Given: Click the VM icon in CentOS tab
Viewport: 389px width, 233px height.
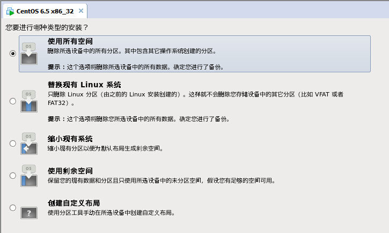Looking at the screenshot, I should [x=10, y=11].
